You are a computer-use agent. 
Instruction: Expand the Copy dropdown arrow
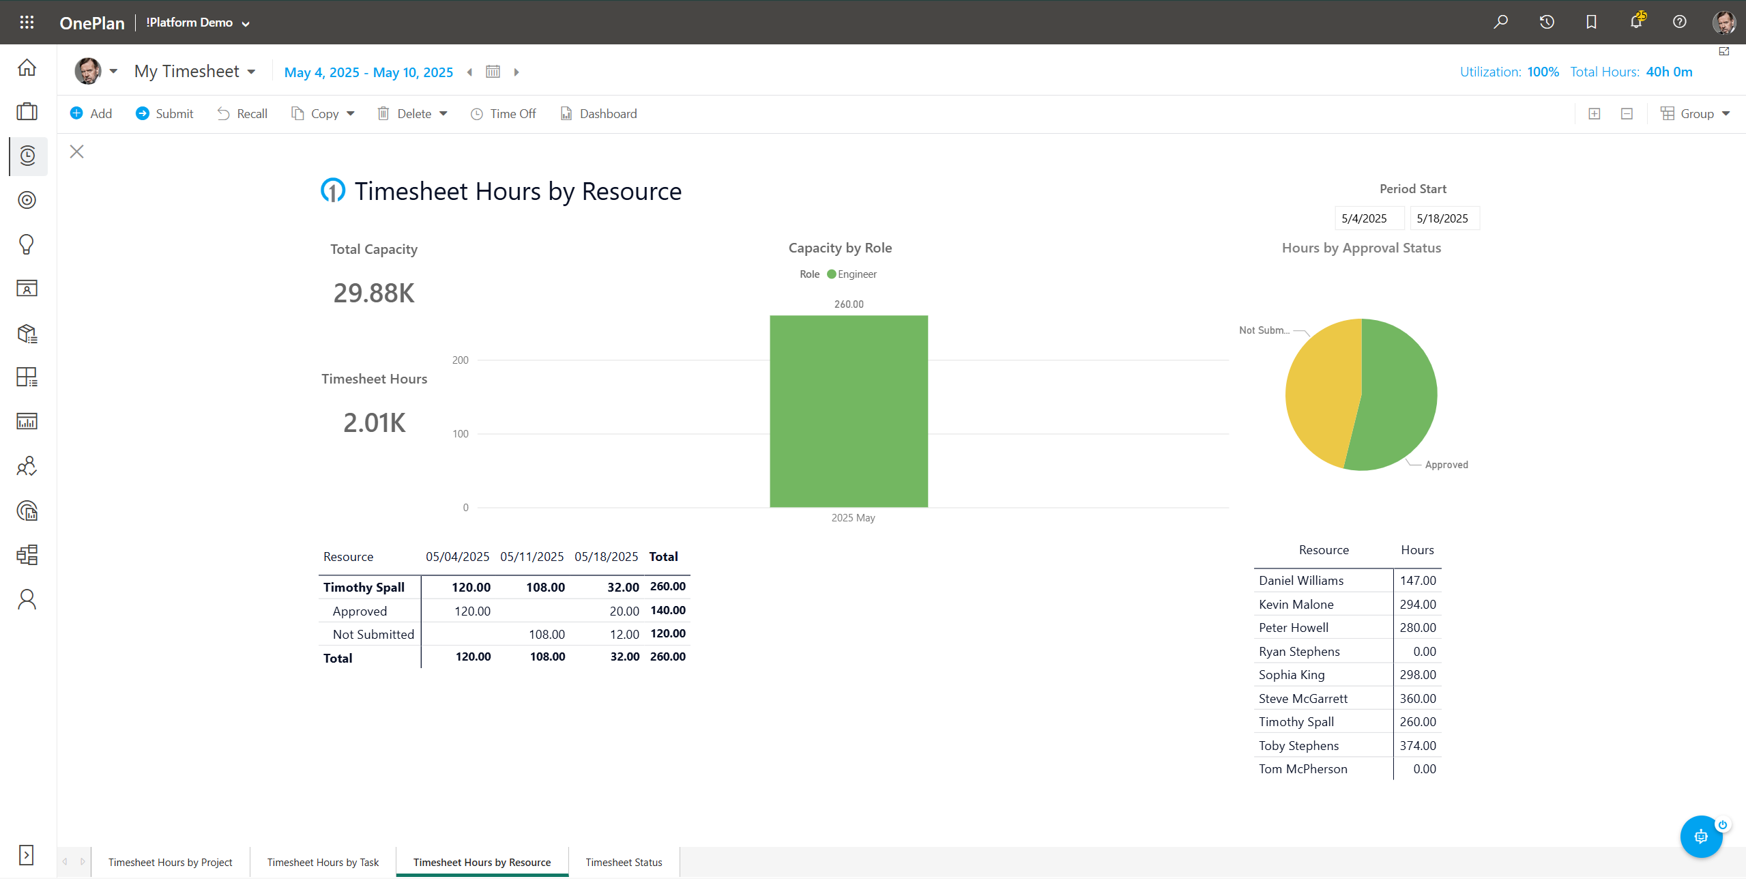(349, 113)
